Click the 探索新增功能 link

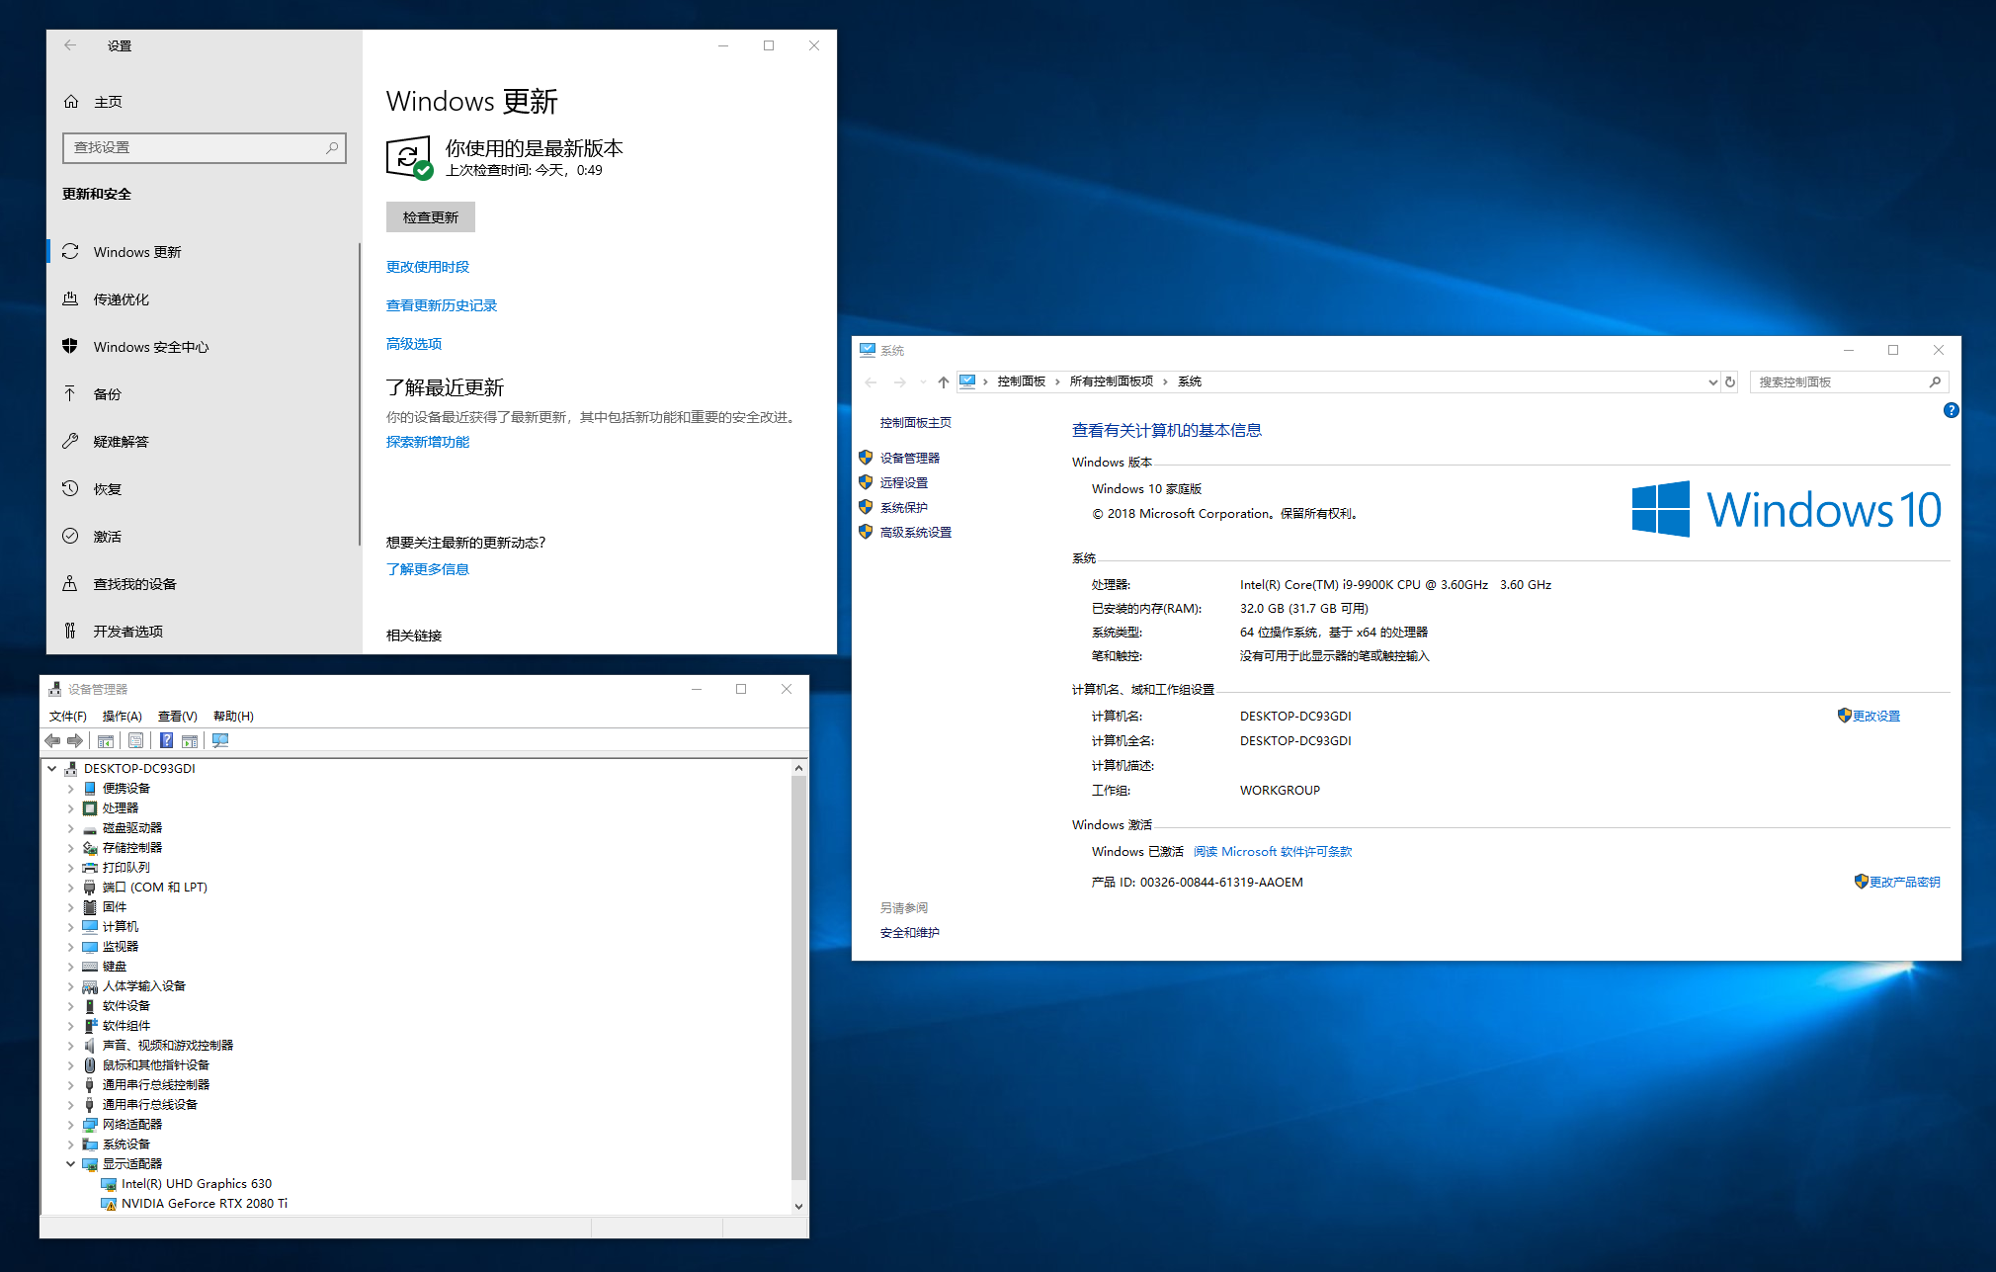(428, 442)
